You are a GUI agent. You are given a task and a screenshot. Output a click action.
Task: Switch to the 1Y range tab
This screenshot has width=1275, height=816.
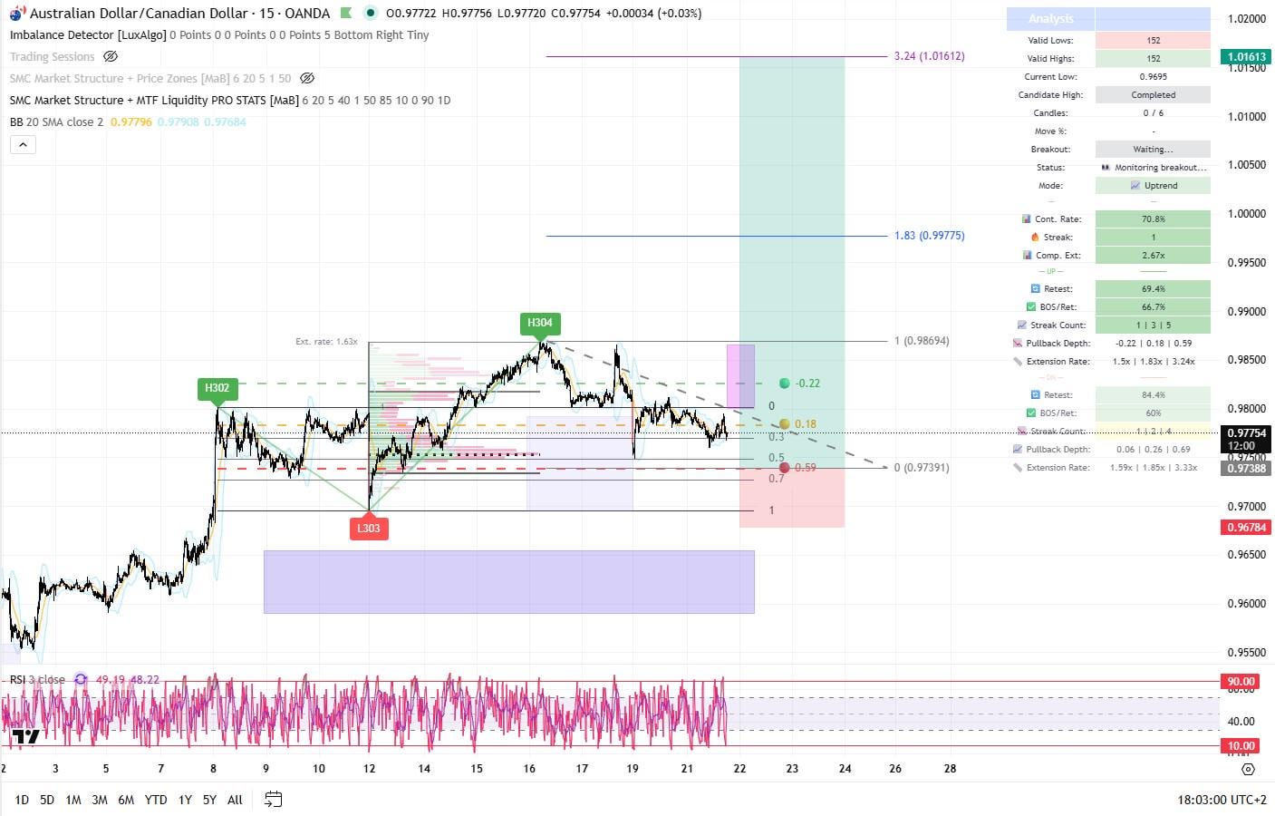[185, 800]
